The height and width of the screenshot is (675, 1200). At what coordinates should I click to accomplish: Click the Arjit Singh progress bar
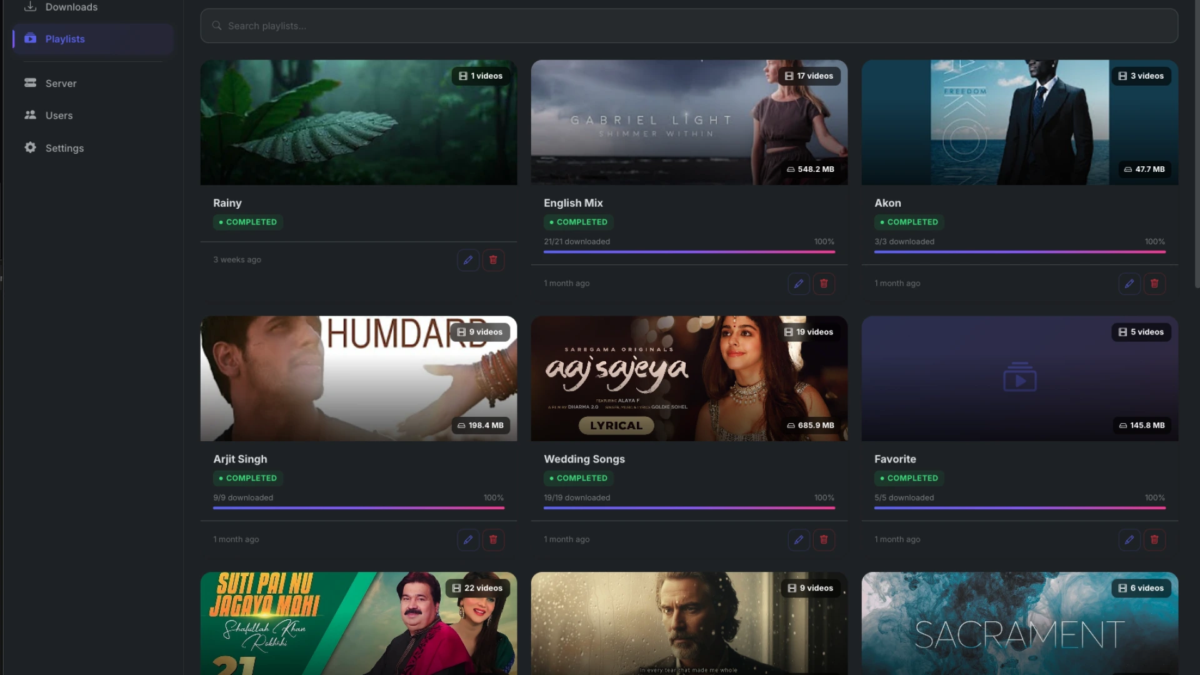pyautogui.click(x=358, y=508)
